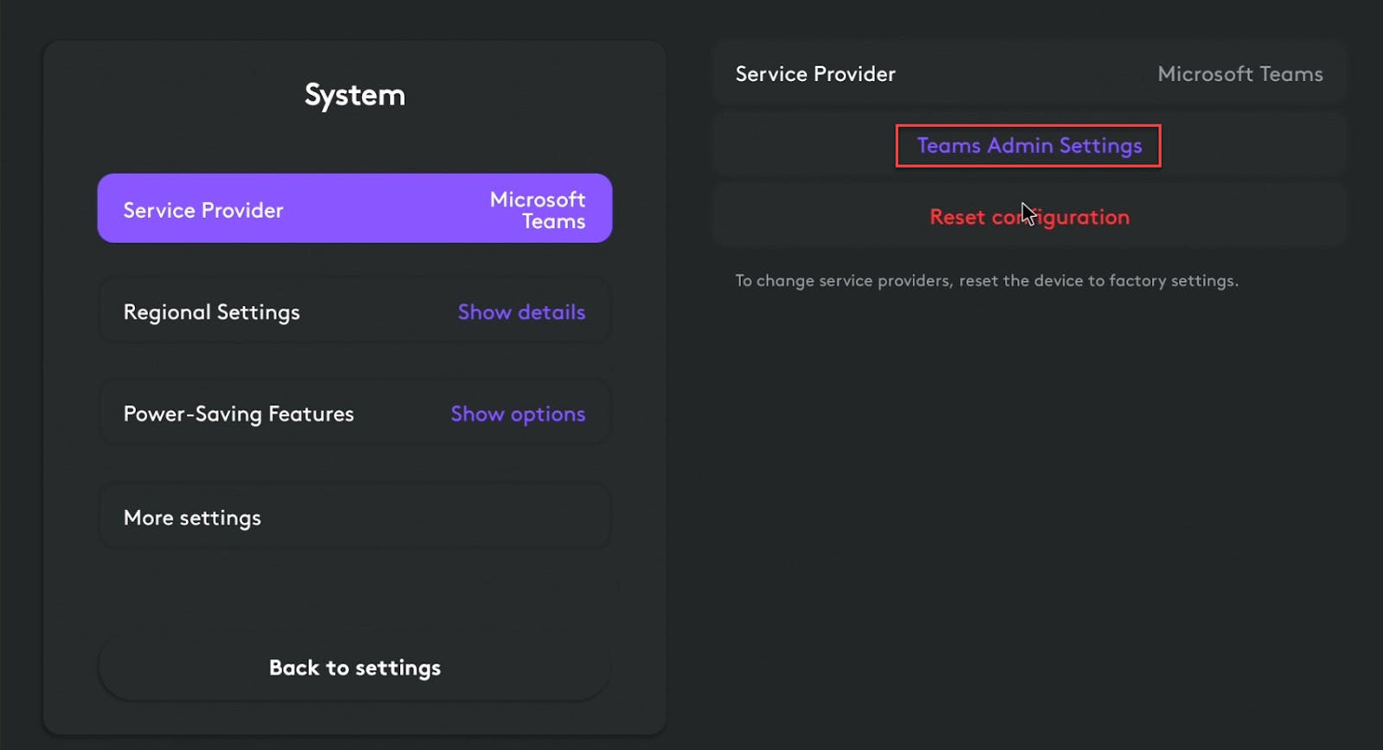1383x750 pixels.
Task: Open Power-Saving Features entry
Action: (x=354, y=414)
